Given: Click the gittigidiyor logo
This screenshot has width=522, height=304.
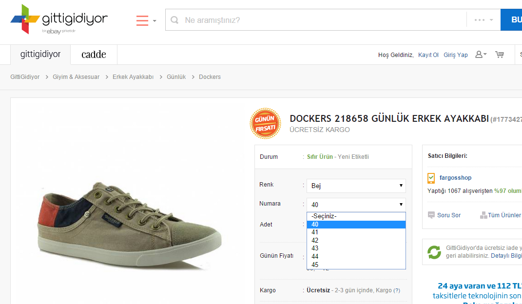Looking at the screenshot, I should pos(58,19).
